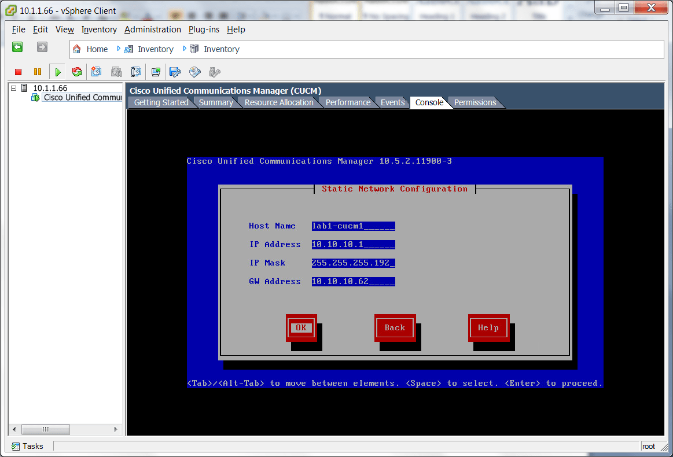673x457 pixels.
Task: Switch to the Summary tab
Action: pos(216,102)
